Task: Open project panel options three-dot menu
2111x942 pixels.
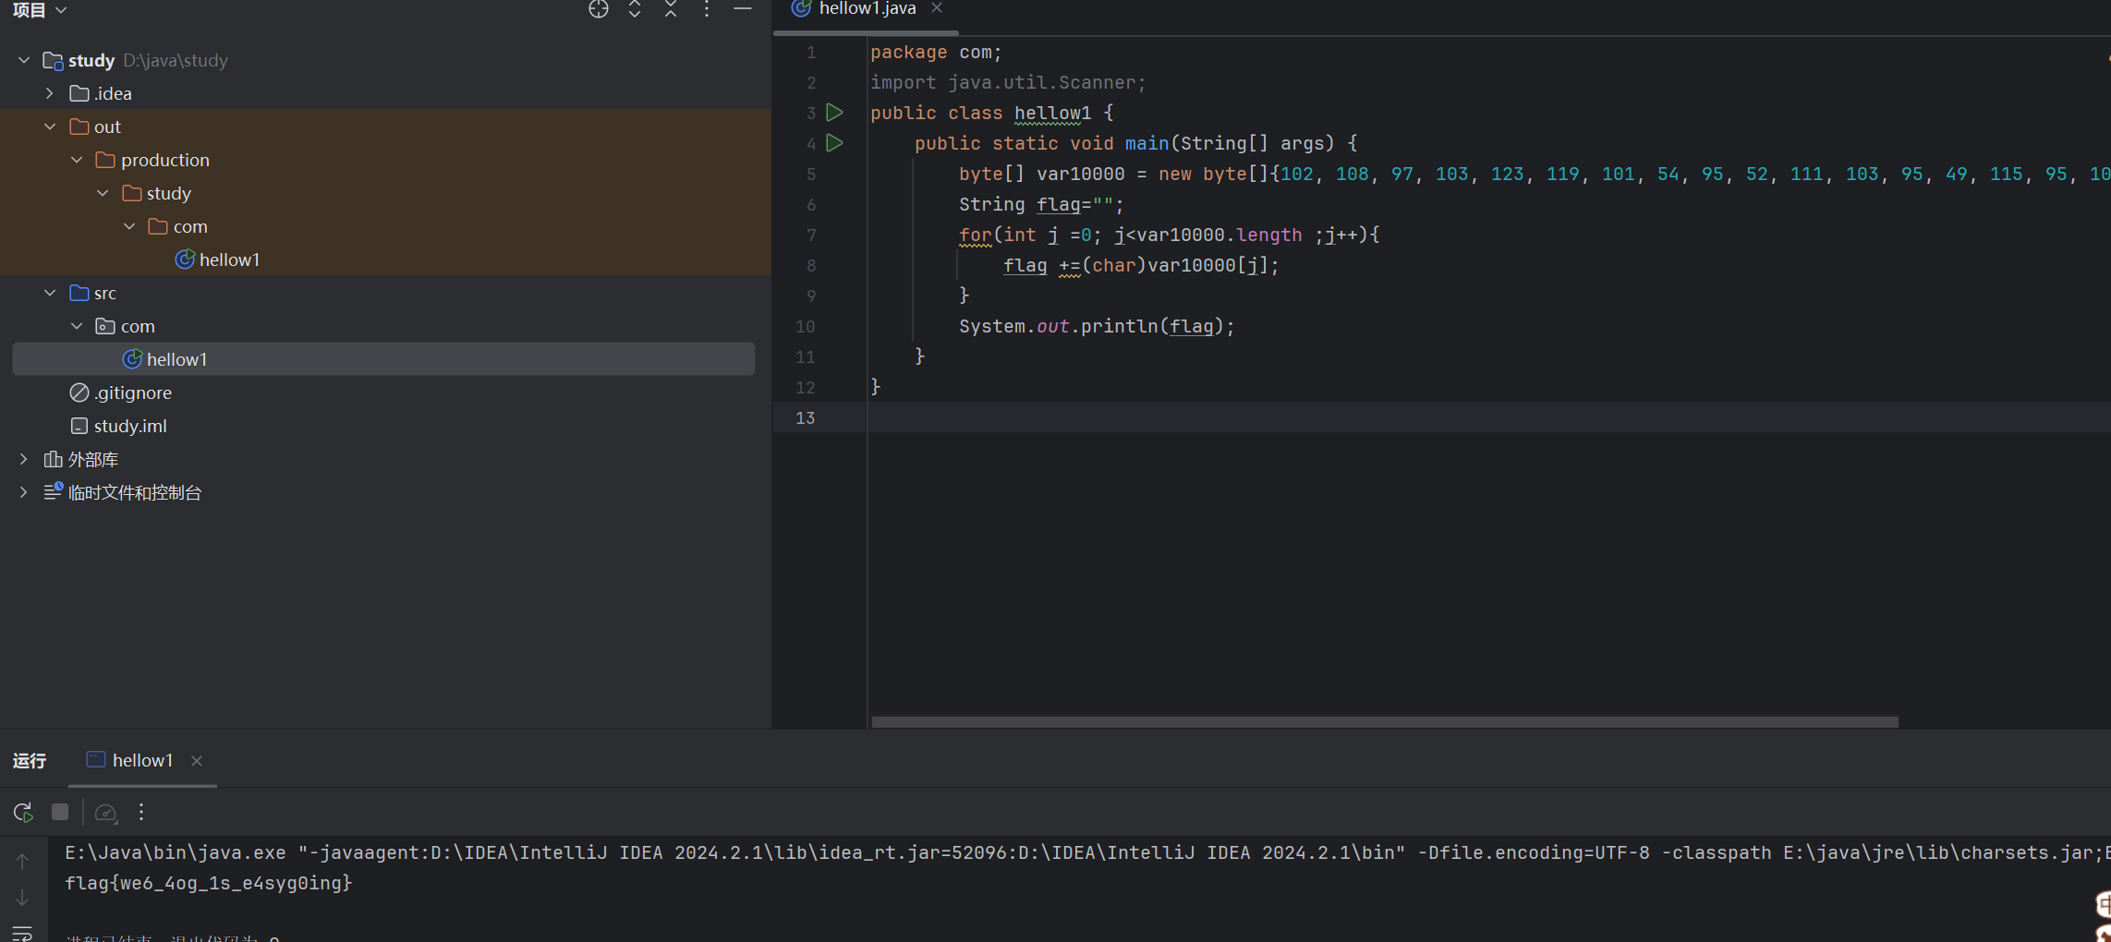Action: pyautogui.click(x=707, y=9)
